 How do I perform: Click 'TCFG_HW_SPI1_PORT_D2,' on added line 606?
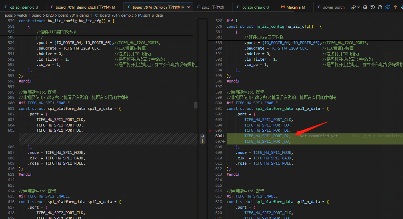(268, 136)
